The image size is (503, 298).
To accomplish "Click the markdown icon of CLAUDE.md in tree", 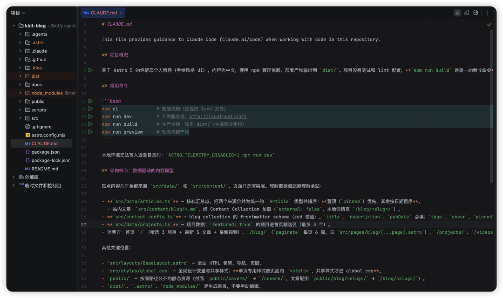I will click(x=27, y=143).
